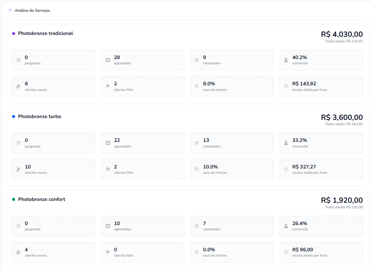Screen dimensions: 371x272
Task: Click new clients icon beside 10 clientes novos
Action: point(19,169)
